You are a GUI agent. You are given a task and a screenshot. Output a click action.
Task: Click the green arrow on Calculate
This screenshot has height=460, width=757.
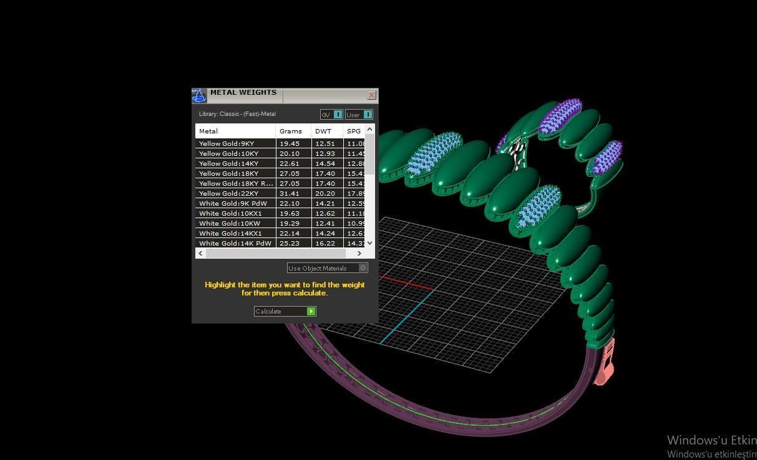[x=311, y=311]
